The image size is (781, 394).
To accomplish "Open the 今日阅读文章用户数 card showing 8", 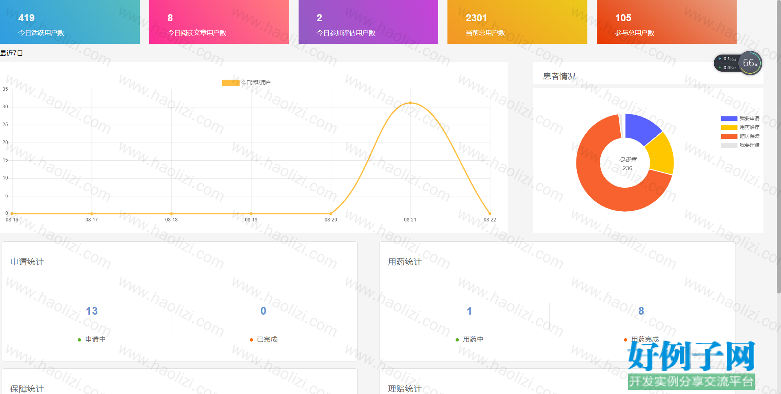I will point(219,22).
